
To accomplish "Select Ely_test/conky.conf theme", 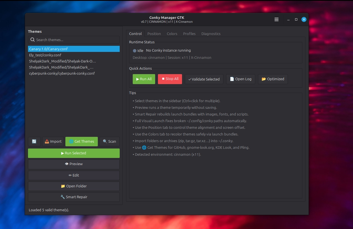I will 74,55.
